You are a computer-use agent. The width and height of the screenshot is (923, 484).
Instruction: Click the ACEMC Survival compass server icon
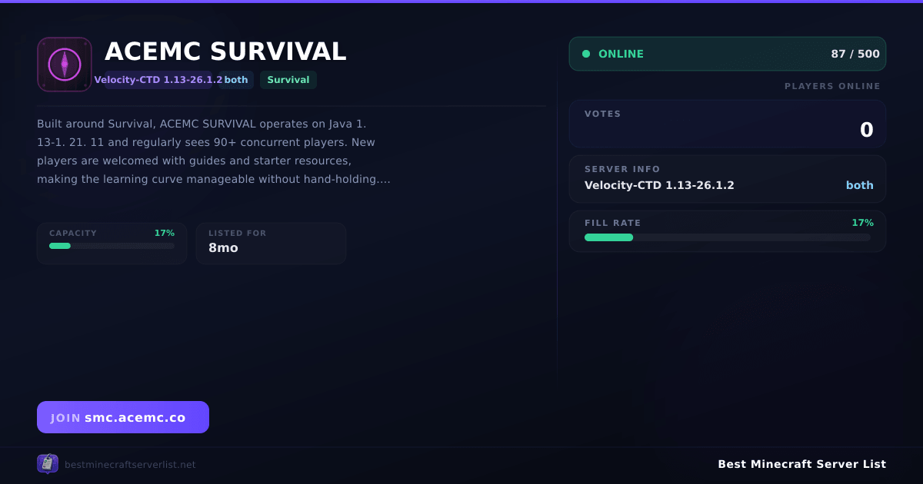click(65, 65)
